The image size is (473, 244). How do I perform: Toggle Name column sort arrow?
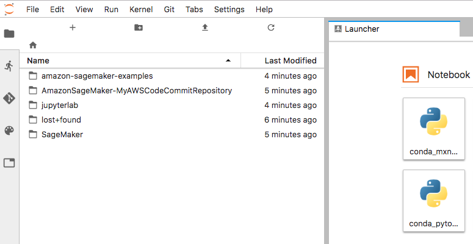[x=228, y=60]
